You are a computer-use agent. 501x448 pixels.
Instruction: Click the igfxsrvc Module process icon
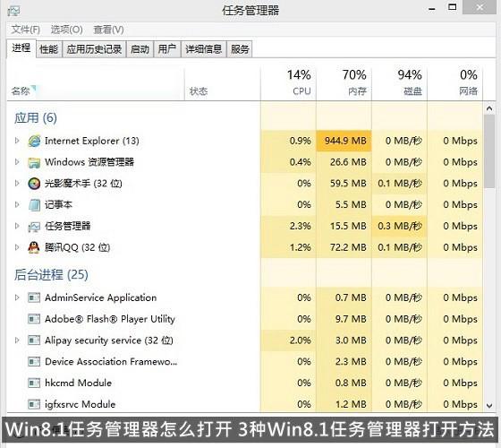(34, 404)
